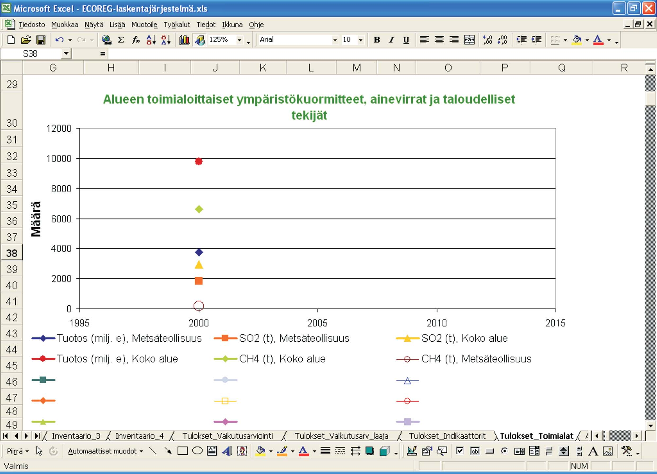Toggle the Drawing toolbar icon
The height and width of the screenshot is (474, 657).
coord(200,40)
